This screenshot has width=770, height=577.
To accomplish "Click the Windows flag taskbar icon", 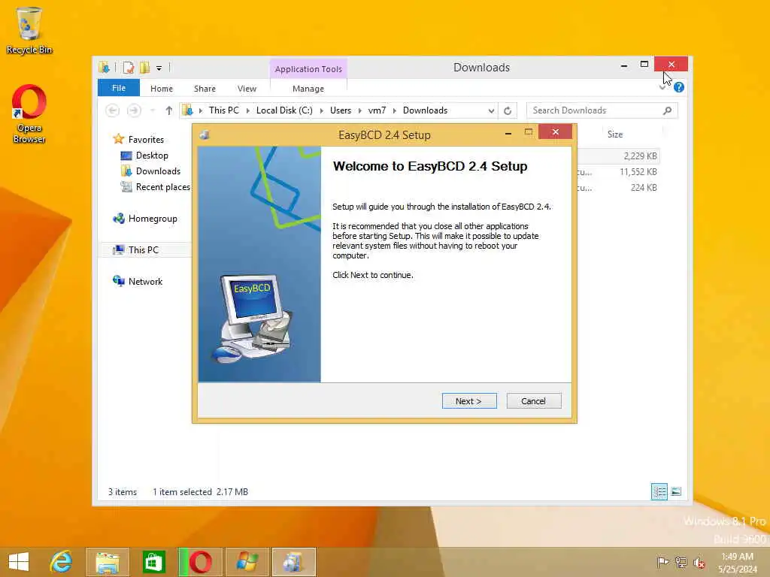I will (x=247, y=562).
